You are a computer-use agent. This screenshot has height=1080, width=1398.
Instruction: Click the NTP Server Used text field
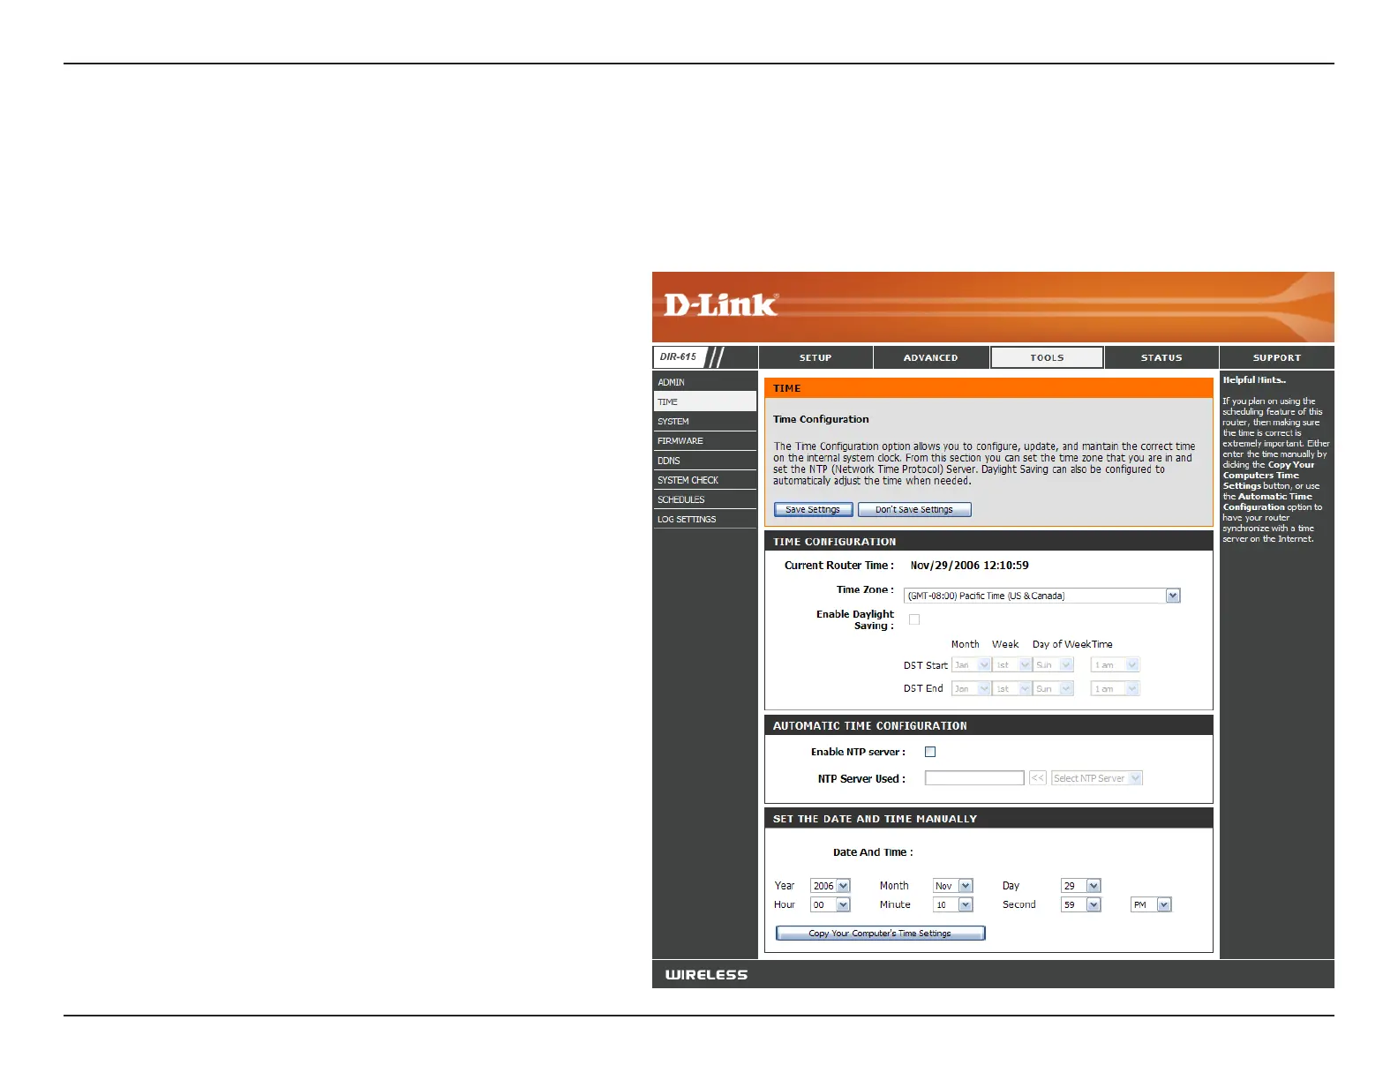(974, 778)
